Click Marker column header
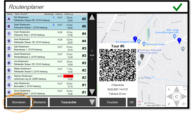Viewport: 191px width, 115px height. [x=10, y=14]
